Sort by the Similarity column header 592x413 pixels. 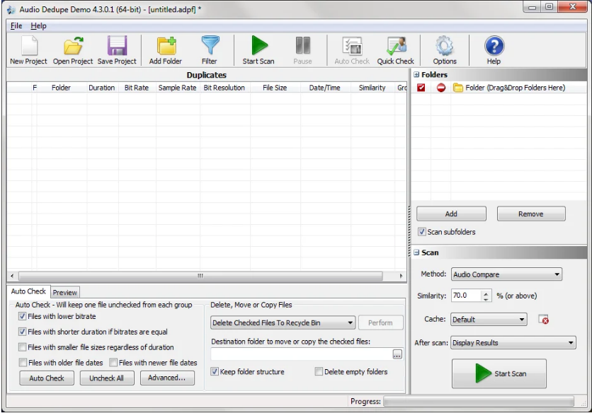click(x=372, y=88)
